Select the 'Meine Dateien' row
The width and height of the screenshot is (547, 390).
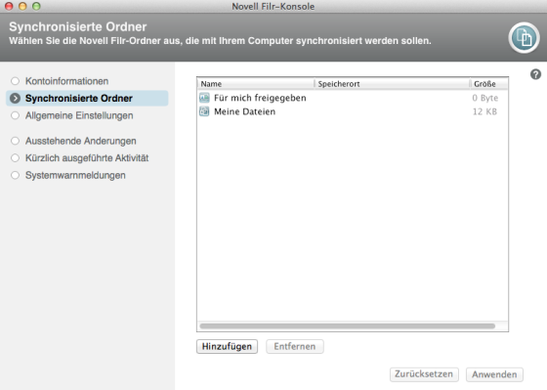[x=353, y=111]
